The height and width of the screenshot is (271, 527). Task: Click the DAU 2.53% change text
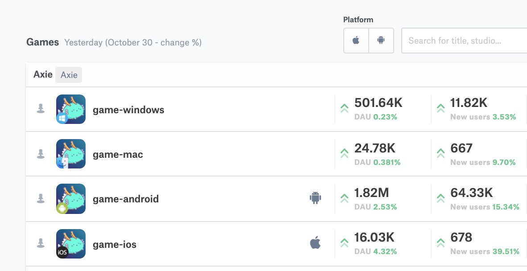coord(376,207)
